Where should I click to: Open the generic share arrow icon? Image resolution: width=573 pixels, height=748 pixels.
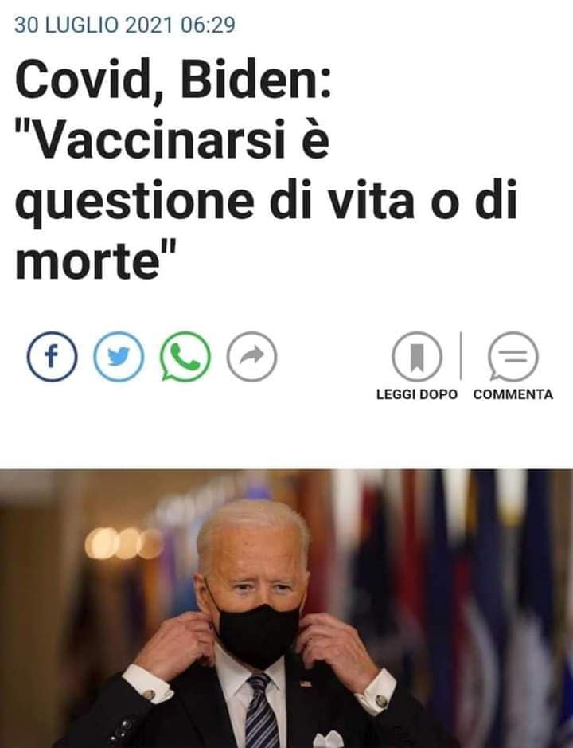tap(251, 356)
